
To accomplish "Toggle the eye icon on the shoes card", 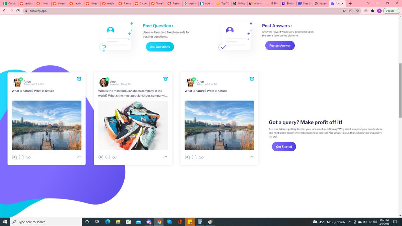I will 115,157.
